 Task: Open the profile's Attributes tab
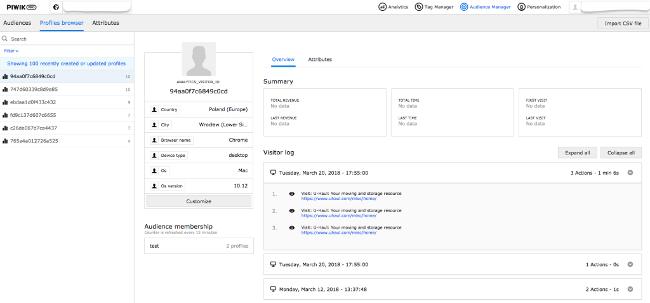pos(320,59)
